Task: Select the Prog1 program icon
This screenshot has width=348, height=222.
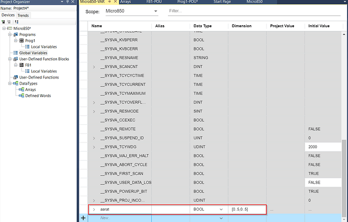Action: click(x=22, y=40)
